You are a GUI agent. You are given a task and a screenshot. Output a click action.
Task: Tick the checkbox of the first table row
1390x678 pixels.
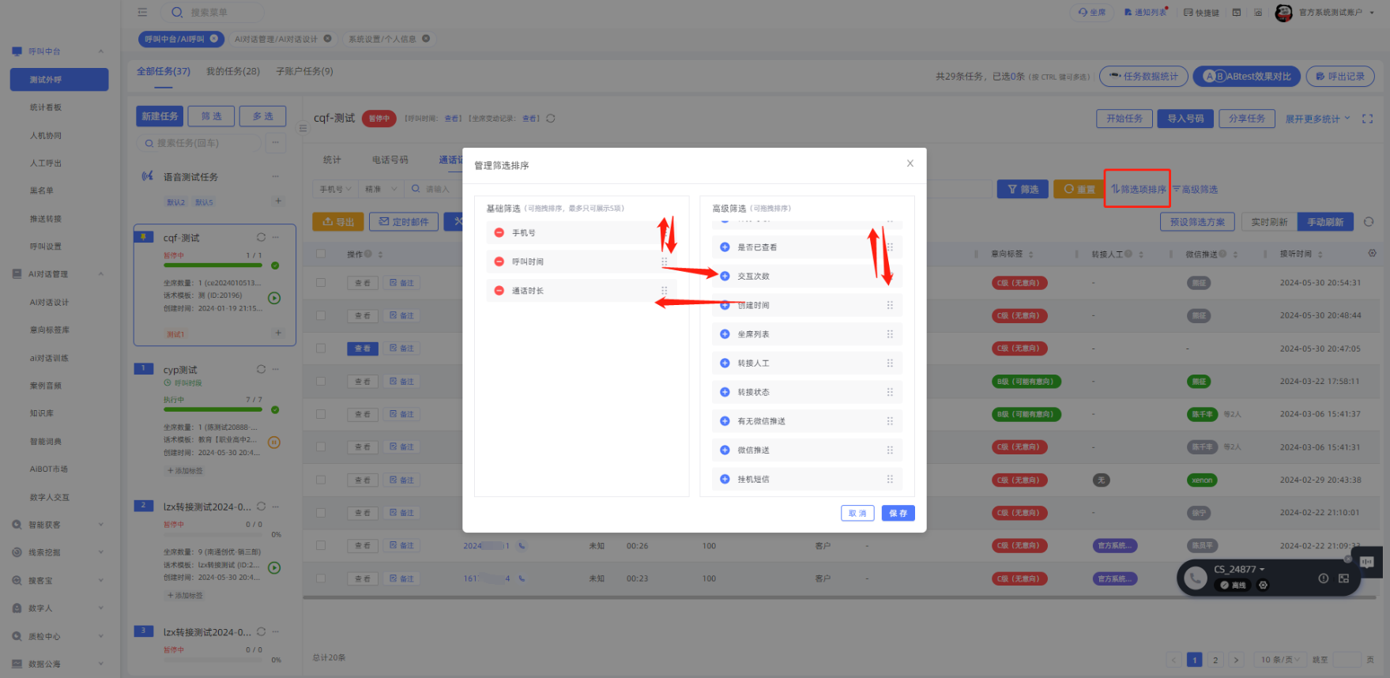321,283
